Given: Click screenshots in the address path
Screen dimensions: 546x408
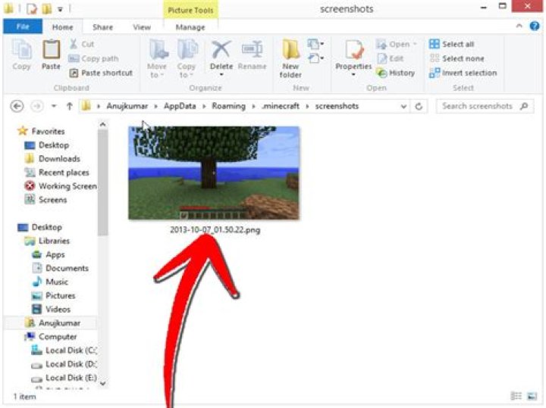Looking at the screenshot, I should (337, 106).
